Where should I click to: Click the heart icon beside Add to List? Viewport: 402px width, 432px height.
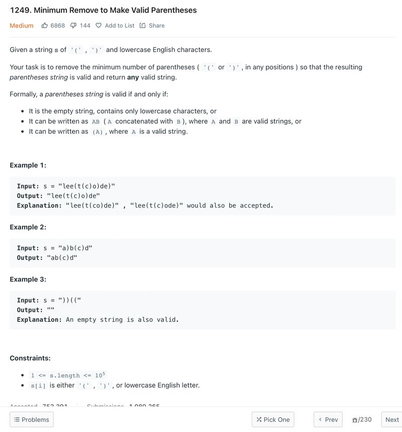tap(98, 26)
